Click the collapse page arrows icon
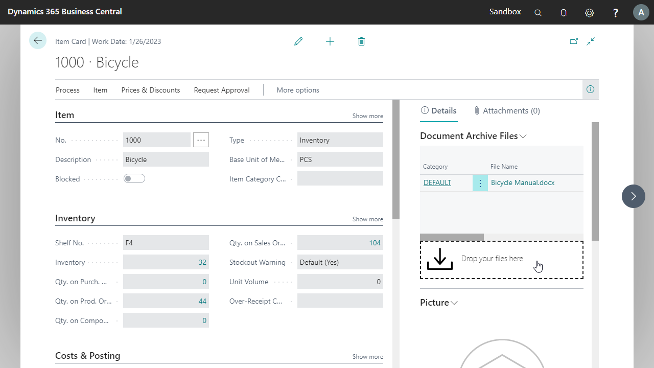The width and height of the screenshot is (654, 368). pyautogui.click(x=591, y=41)
